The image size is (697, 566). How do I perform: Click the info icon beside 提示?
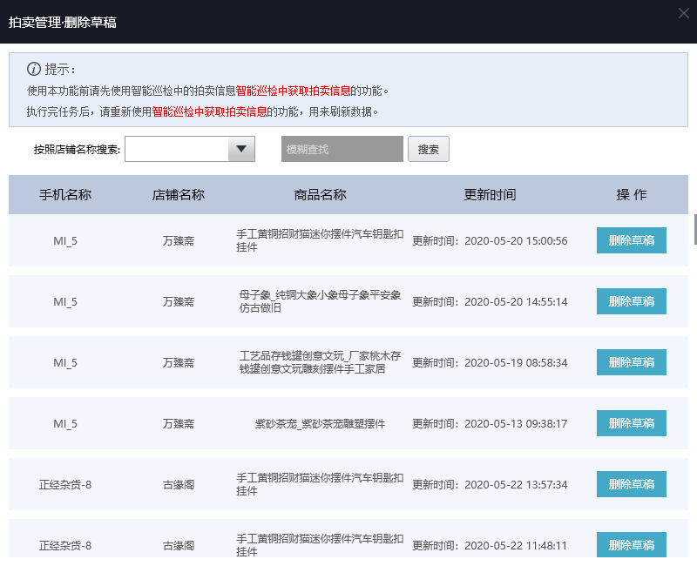click(34, 69)
